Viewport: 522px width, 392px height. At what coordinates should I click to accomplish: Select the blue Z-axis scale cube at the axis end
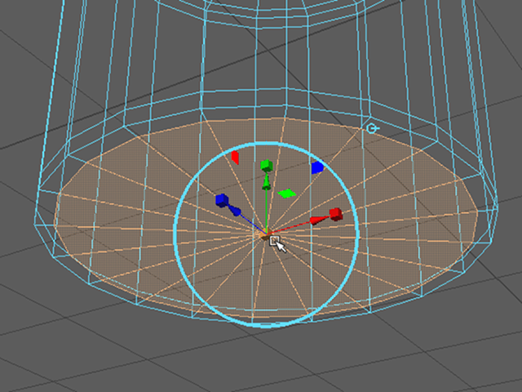click(222, 200)
